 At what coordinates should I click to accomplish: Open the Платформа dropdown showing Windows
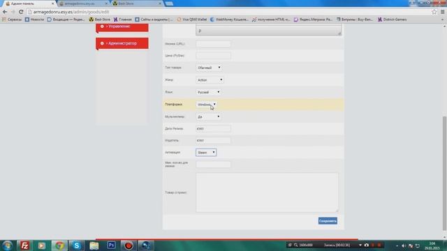pos(207,105)
